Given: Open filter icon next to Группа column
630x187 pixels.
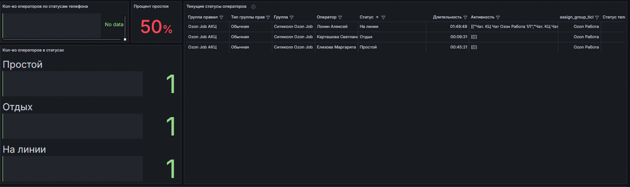Looking at the screenshot, I should [292, 18].
